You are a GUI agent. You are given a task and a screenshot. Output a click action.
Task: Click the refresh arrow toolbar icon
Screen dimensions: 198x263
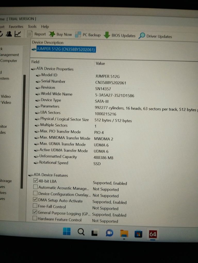point(1,34)
